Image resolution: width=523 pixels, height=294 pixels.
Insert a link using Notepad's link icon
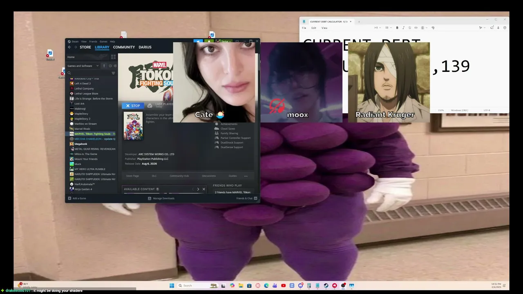click(x=416, y=28)
